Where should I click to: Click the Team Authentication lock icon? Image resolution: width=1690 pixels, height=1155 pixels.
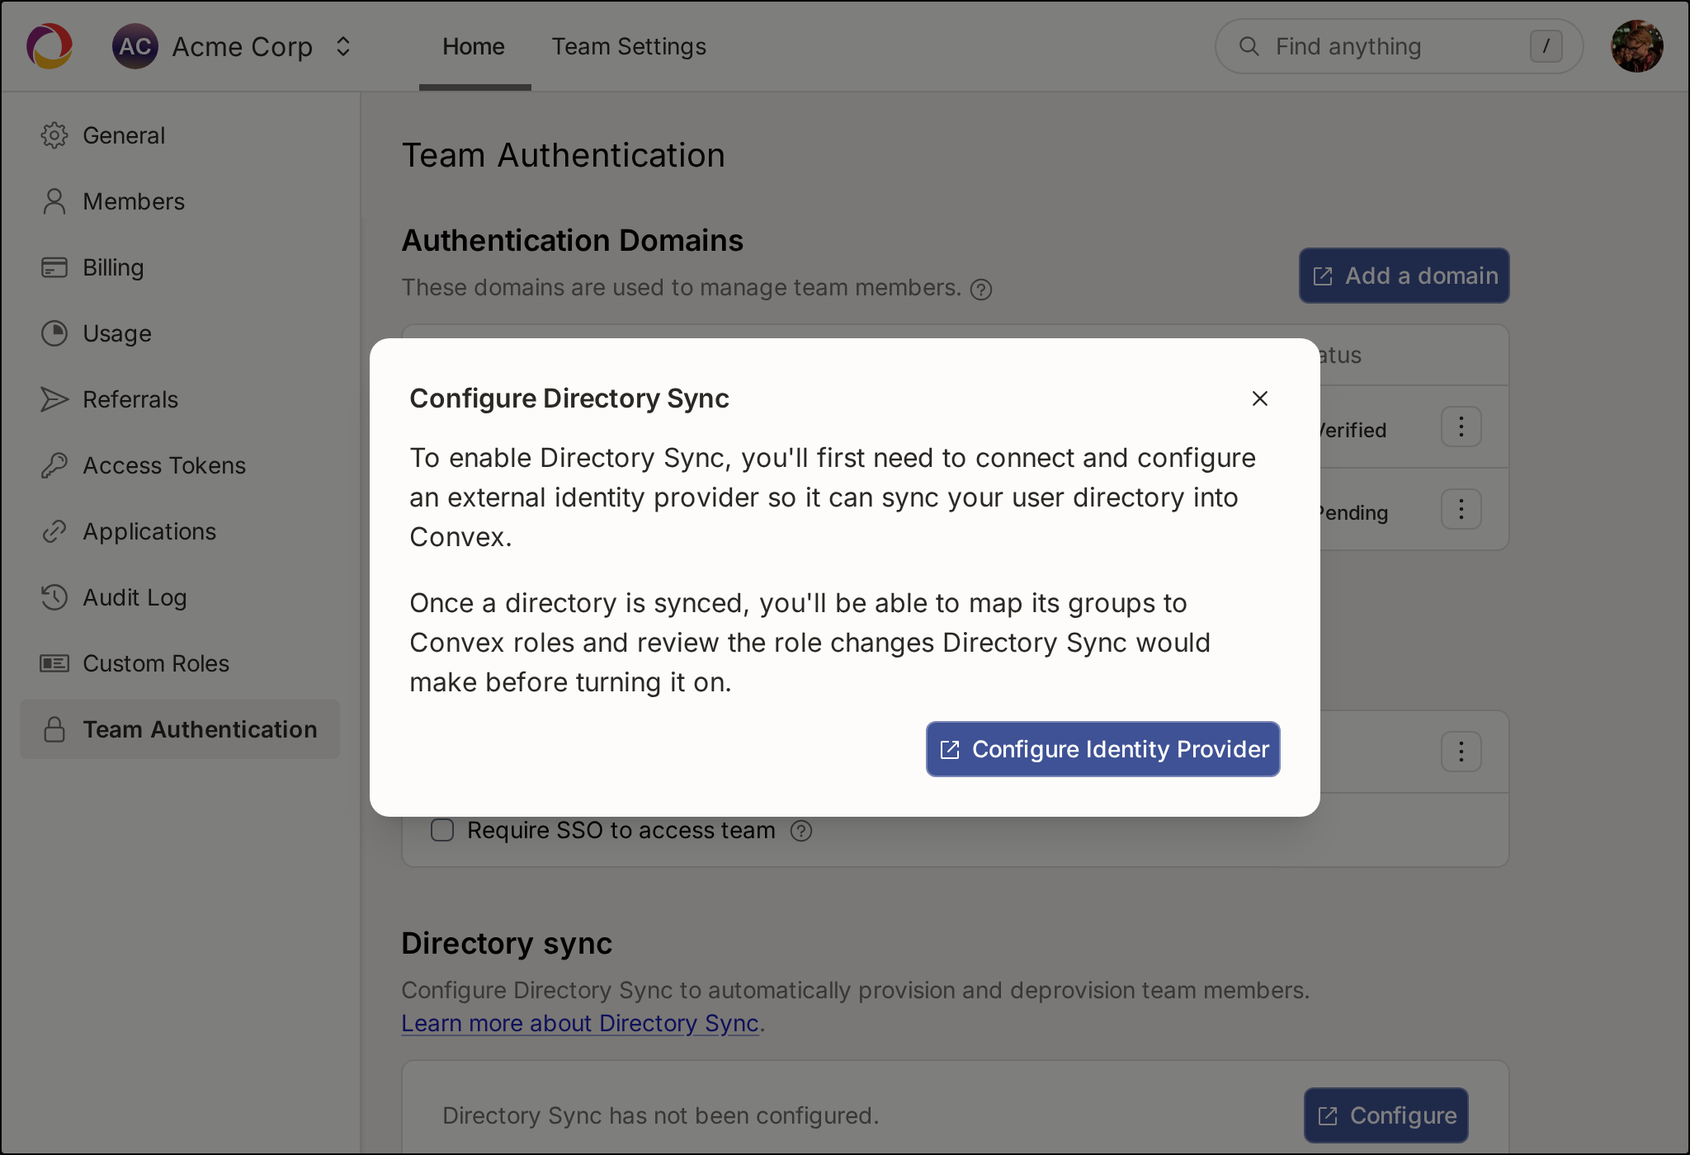click(x=54, y=729)
